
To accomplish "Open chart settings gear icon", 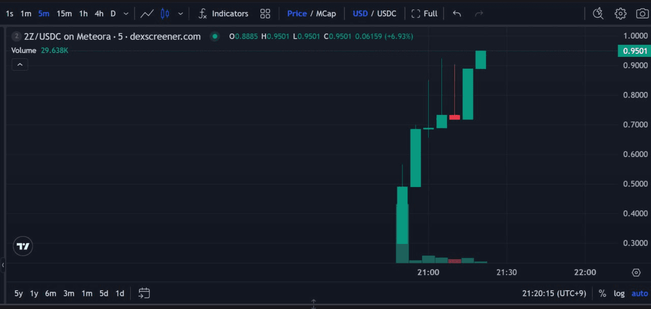I will tap(620, 14).
